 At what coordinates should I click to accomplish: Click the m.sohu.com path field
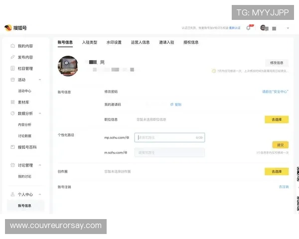169,152
